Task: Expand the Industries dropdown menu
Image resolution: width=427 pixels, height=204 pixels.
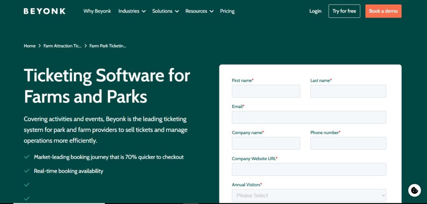Action: 132,11
